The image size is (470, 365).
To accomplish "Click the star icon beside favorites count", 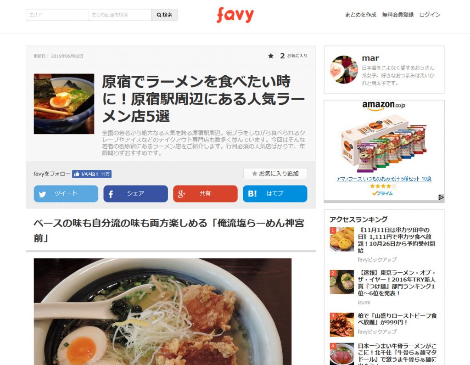I will [271, 56].
